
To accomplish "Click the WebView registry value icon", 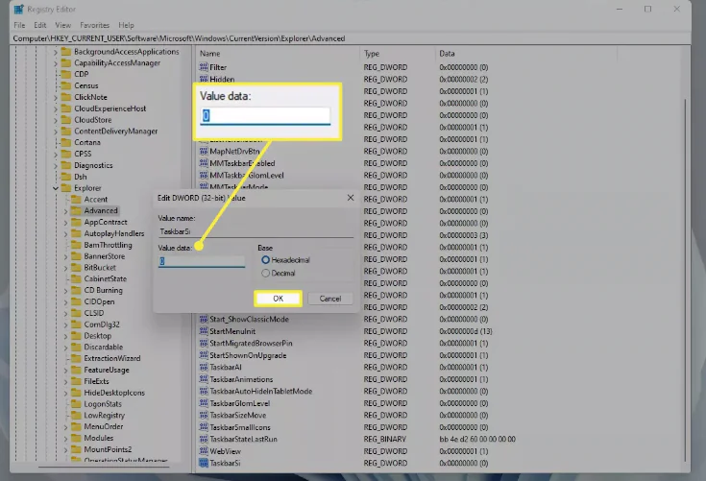I will click(204, 450).
